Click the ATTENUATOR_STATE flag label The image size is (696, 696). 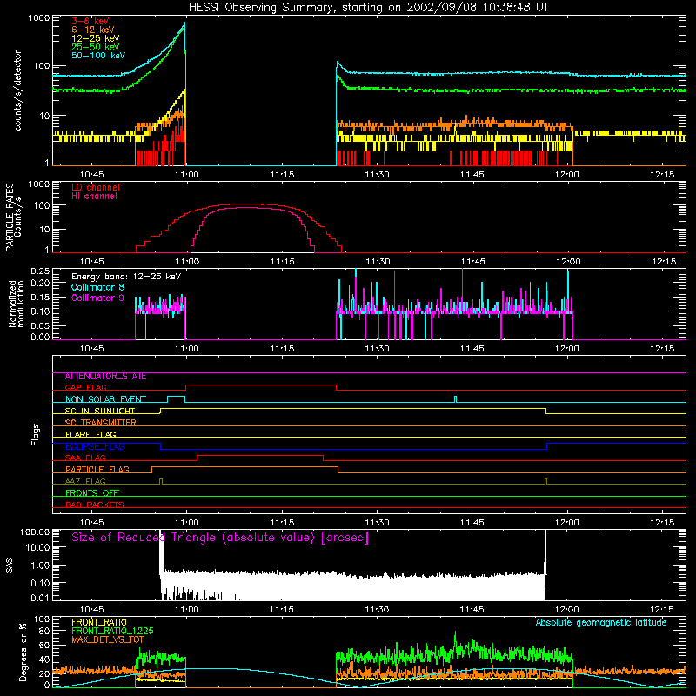pos(105,377)
